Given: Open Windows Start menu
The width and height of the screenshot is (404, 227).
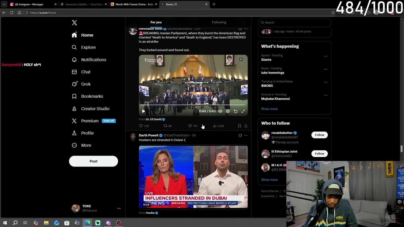Looking at the screenshot, I should click(5, 223).
